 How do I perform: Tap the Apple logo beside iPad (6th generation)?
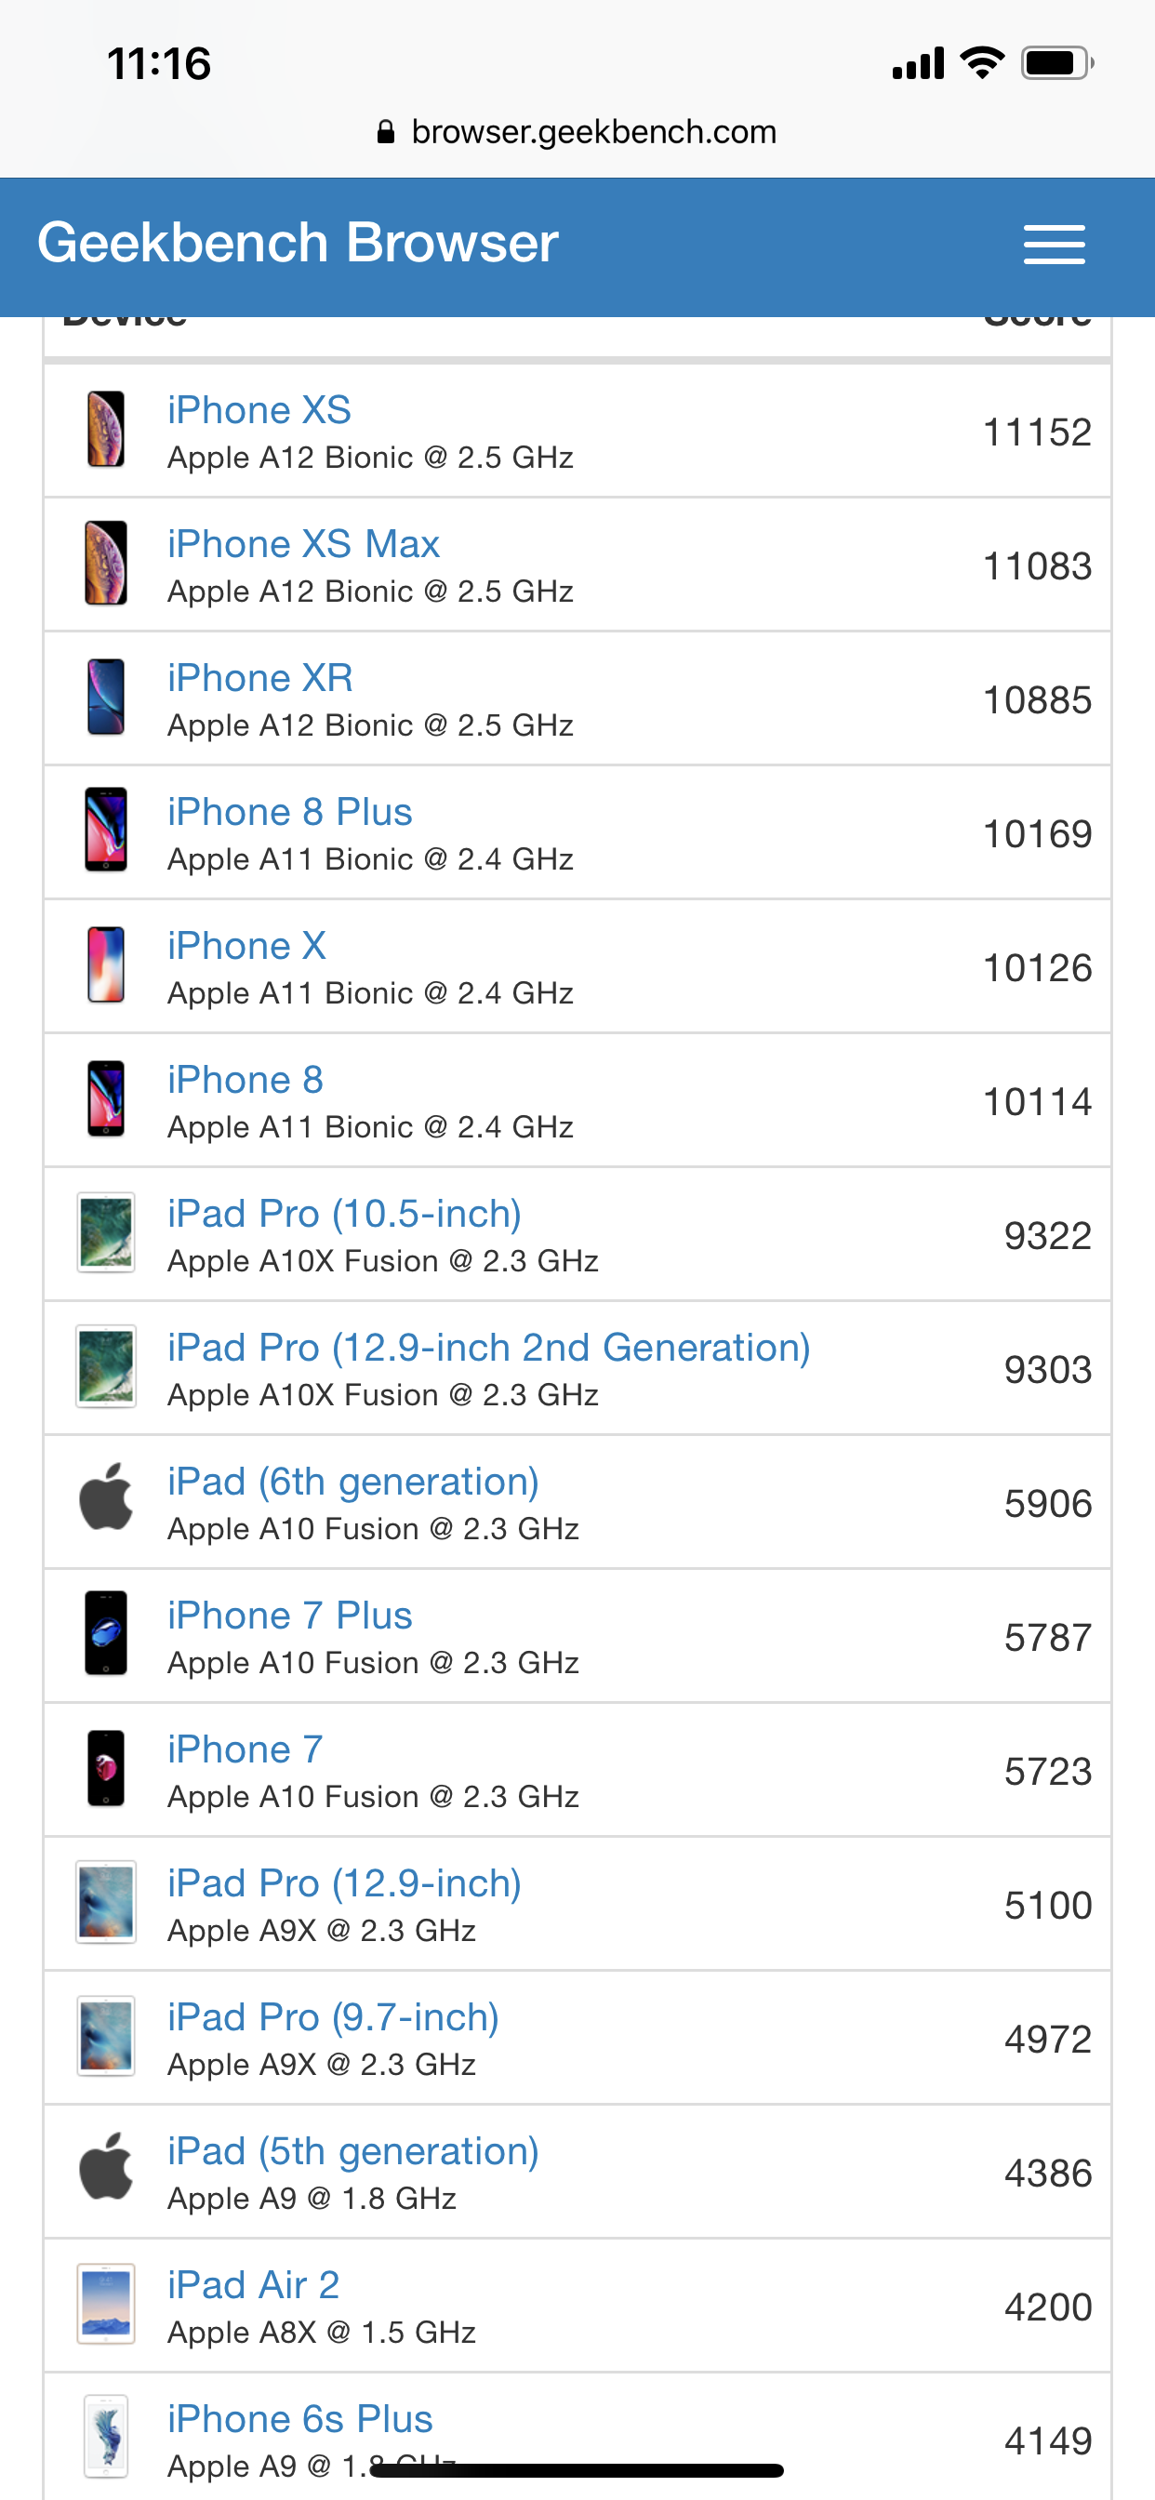coord(106,1497)
